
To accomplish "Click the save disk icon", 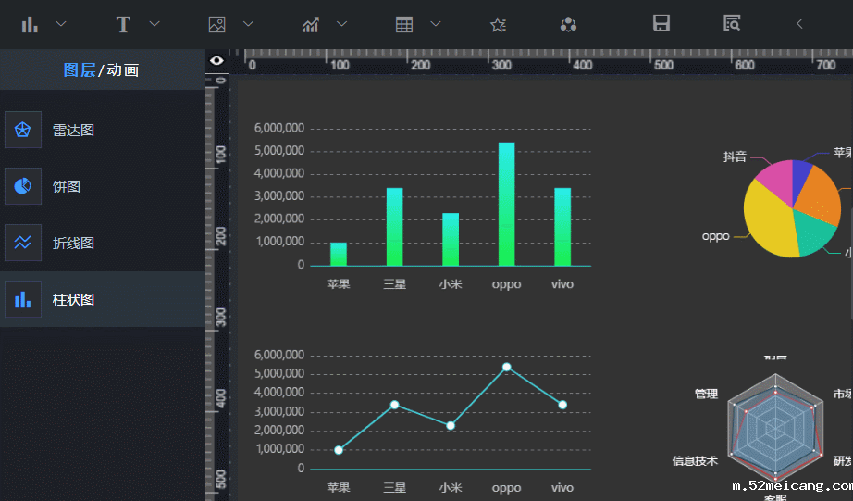I will pos(661,24).
